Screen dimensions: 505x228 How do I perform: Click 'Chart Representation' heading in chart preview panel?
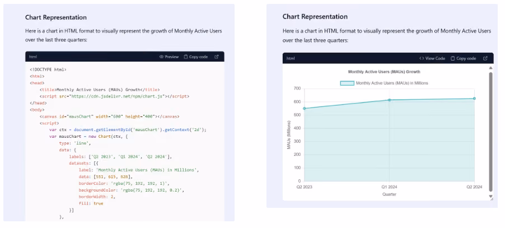pos(315,17)
